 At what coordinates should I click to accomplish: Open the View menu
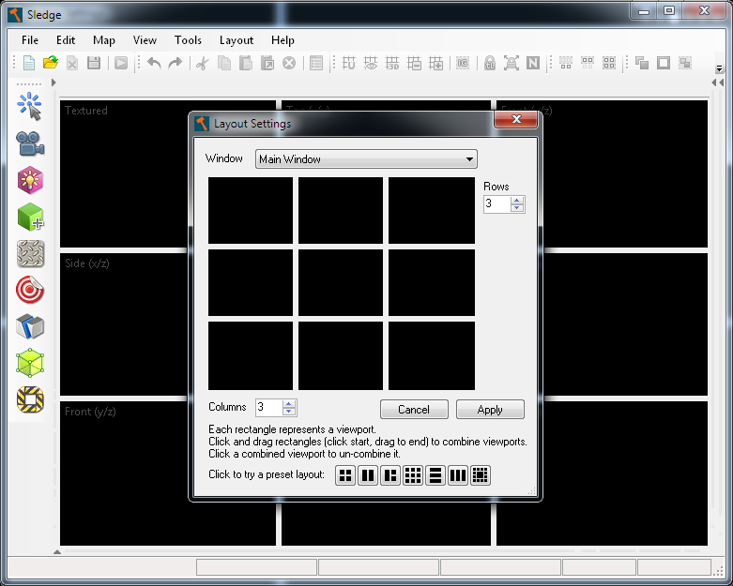coord(145,40)
